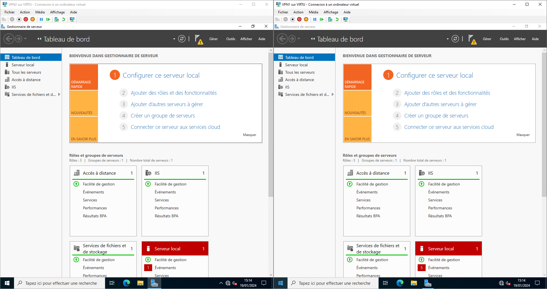Image resolution: width=547 pixels, height=289 pixels.
Task: Click the muted speaker icon in VPN2 tray
Action: (x=234, y=283)
